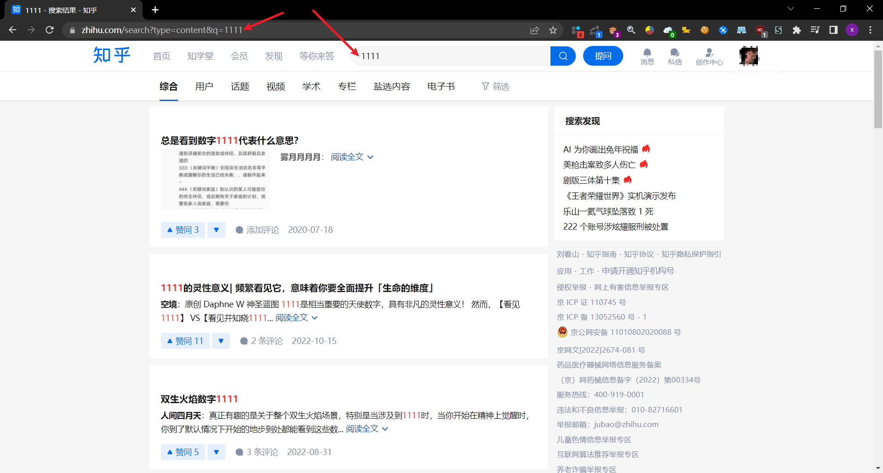Open the 消息 notifications bell
883x473 pixels.
click(x=647, y=56)
